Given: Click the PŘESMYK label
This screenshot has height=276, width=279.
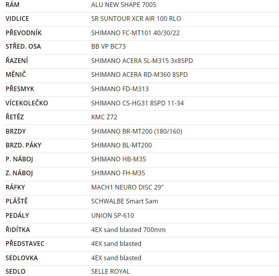Looking at the screenshot, I should coord(20,89).
